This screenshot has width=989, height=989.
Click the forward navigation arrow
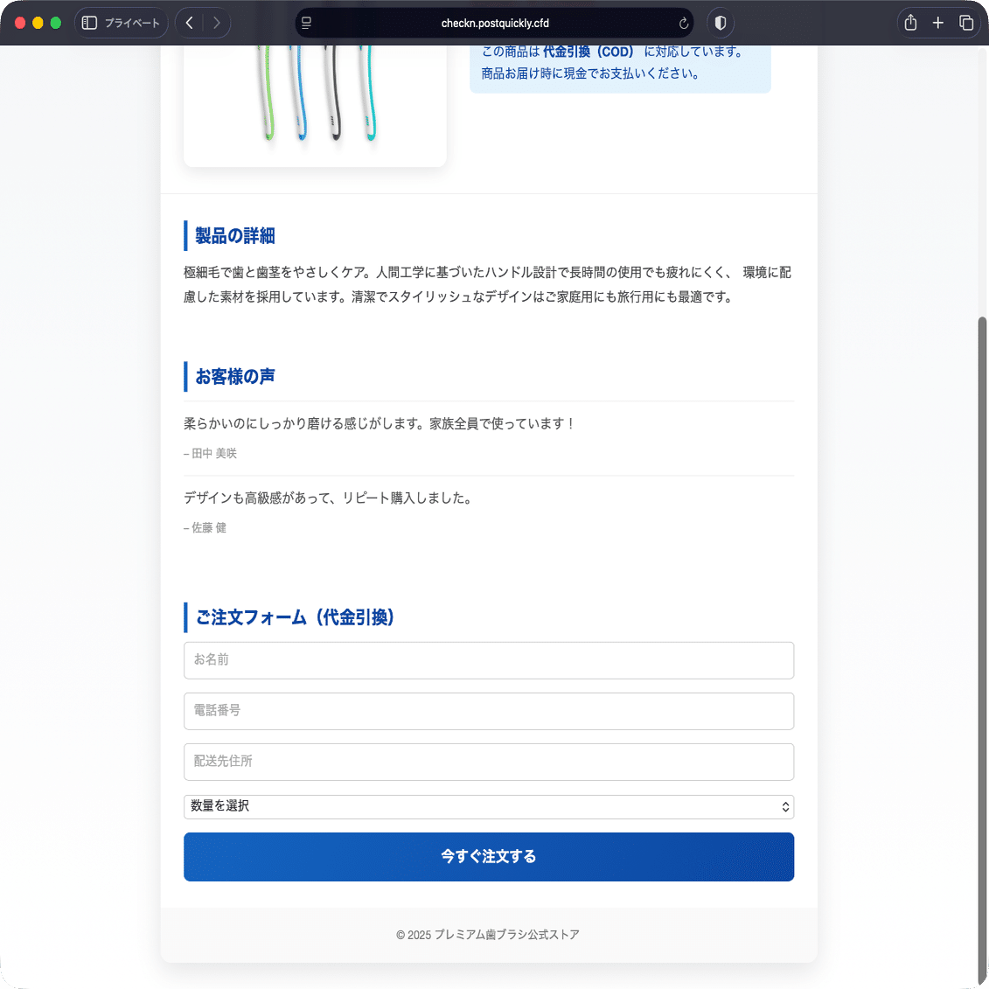[x=217, y=22]
